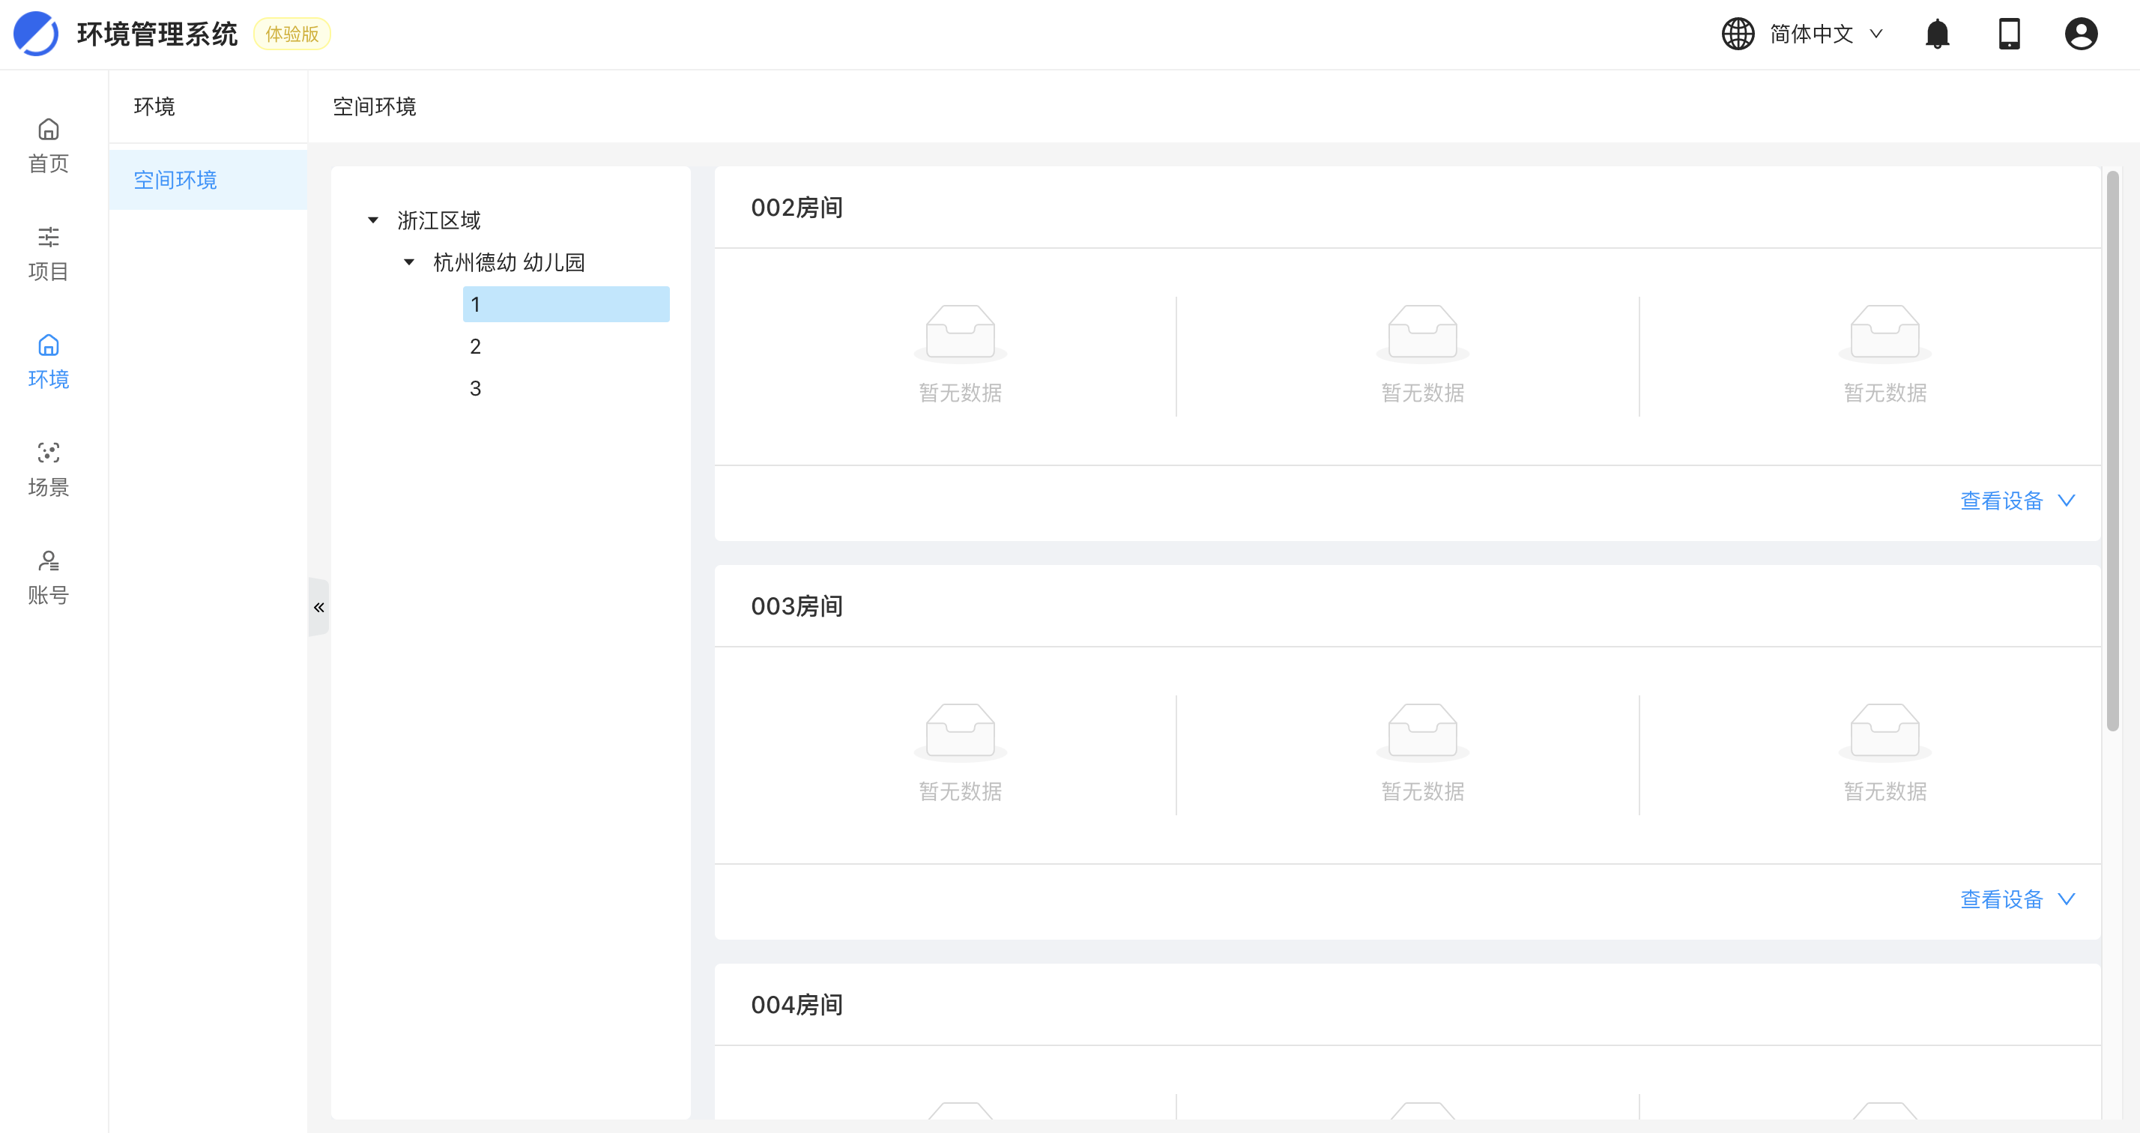Open the 简体中文 language dropdown
Screen dimensions: 2140x1133
[1826, 34]
